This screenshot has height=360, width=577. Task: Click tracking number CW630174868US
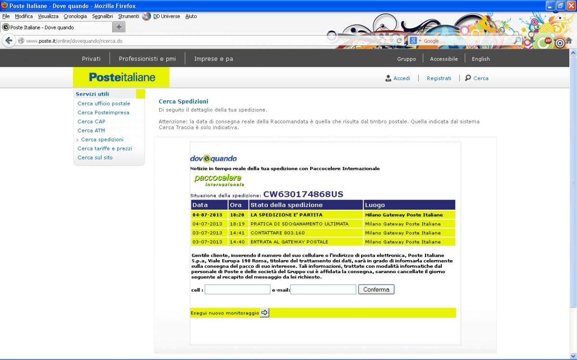point(303,194)
